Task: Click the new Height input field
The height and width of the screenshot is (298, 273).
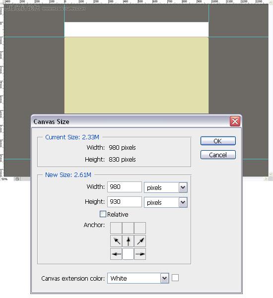Action: (x=125, y=202)
